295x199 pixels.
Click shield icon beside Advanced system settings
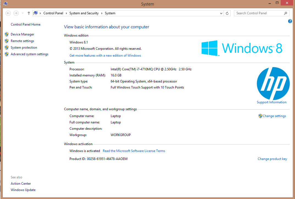click(7, 54)
